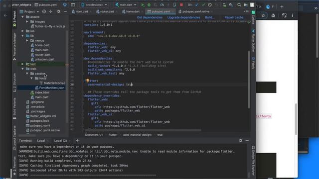319x179 pixels.
Task: Click the intention lightbulb in the editor gutter
Action: 88,81
